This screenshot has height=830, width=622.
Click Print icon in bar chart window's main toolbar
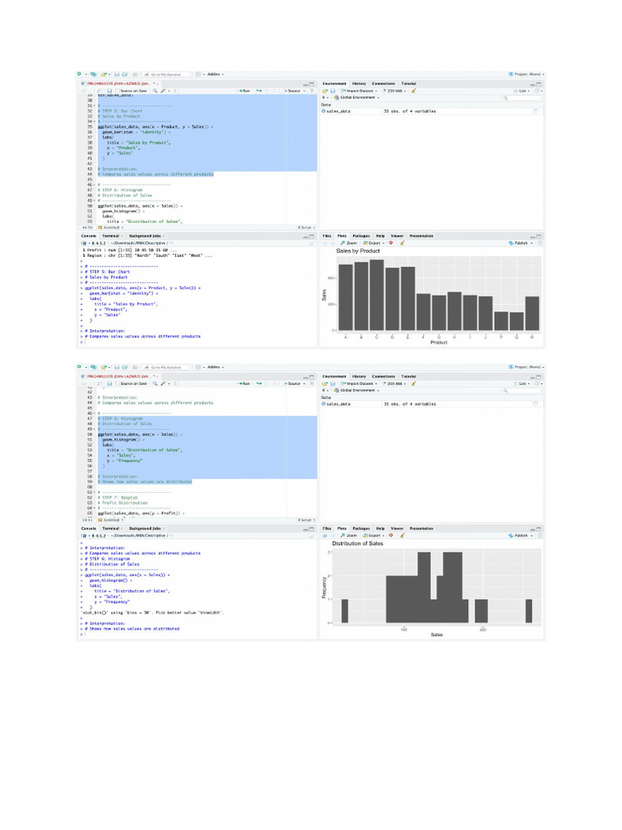[x=135, y=74]
